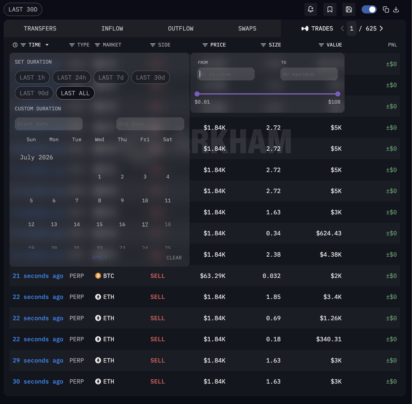The image size is (412, 404).
Task: Click the TO maximum value field
Action: click(309, 74)
